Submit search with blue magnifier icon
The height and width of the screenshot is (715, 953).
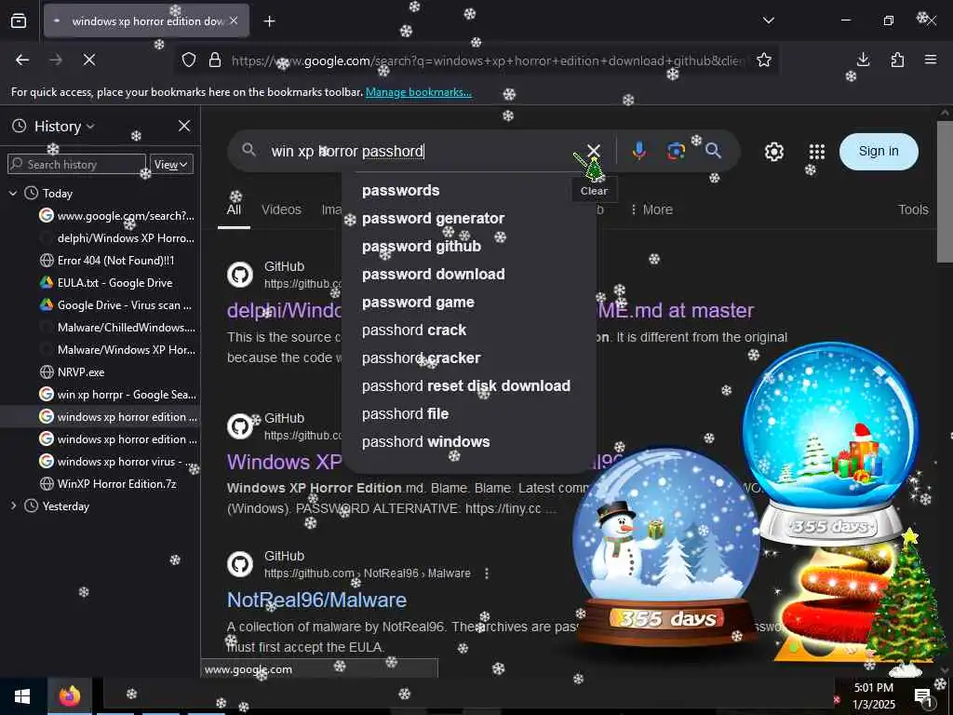(x=714, y=151)
